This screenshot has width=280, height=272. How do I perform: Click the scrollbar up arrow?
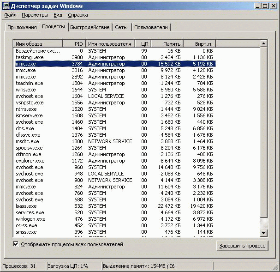(263, 44)
